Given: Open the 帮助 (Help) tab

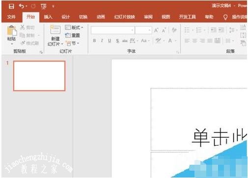Looking at the screenshot, I should 209,17.
